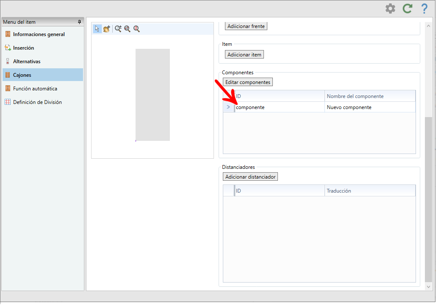Click the scroll up arrow

pos(428,26)
